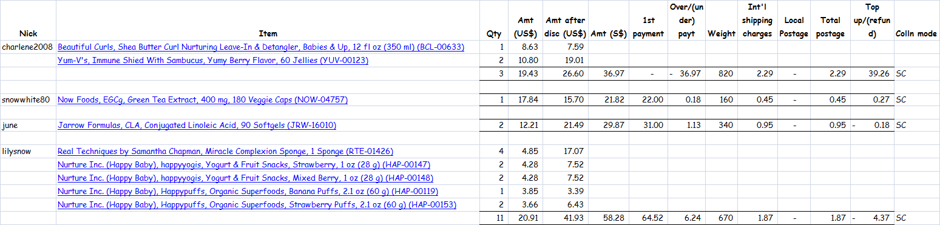Click the Local Postage column header
The width and height of the screenshot is (940, 225).
[x=794, y=27]
